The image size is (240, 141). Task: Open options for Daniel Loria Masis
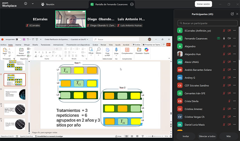tap(234, 124)
